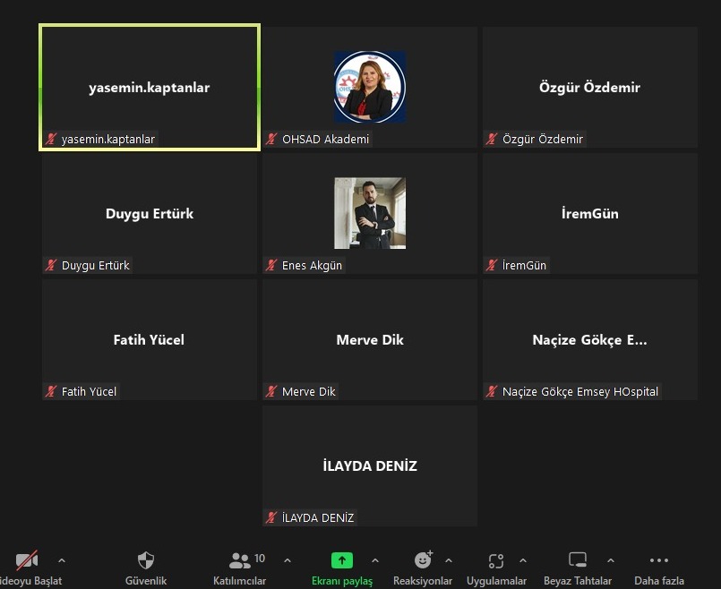
Task: Click the Güvenlik label text
Action: coord(146,581)
